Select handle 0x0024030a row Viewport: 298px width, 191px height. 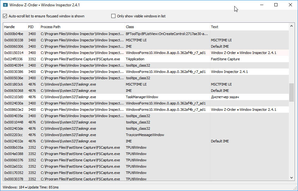[146, 103]
